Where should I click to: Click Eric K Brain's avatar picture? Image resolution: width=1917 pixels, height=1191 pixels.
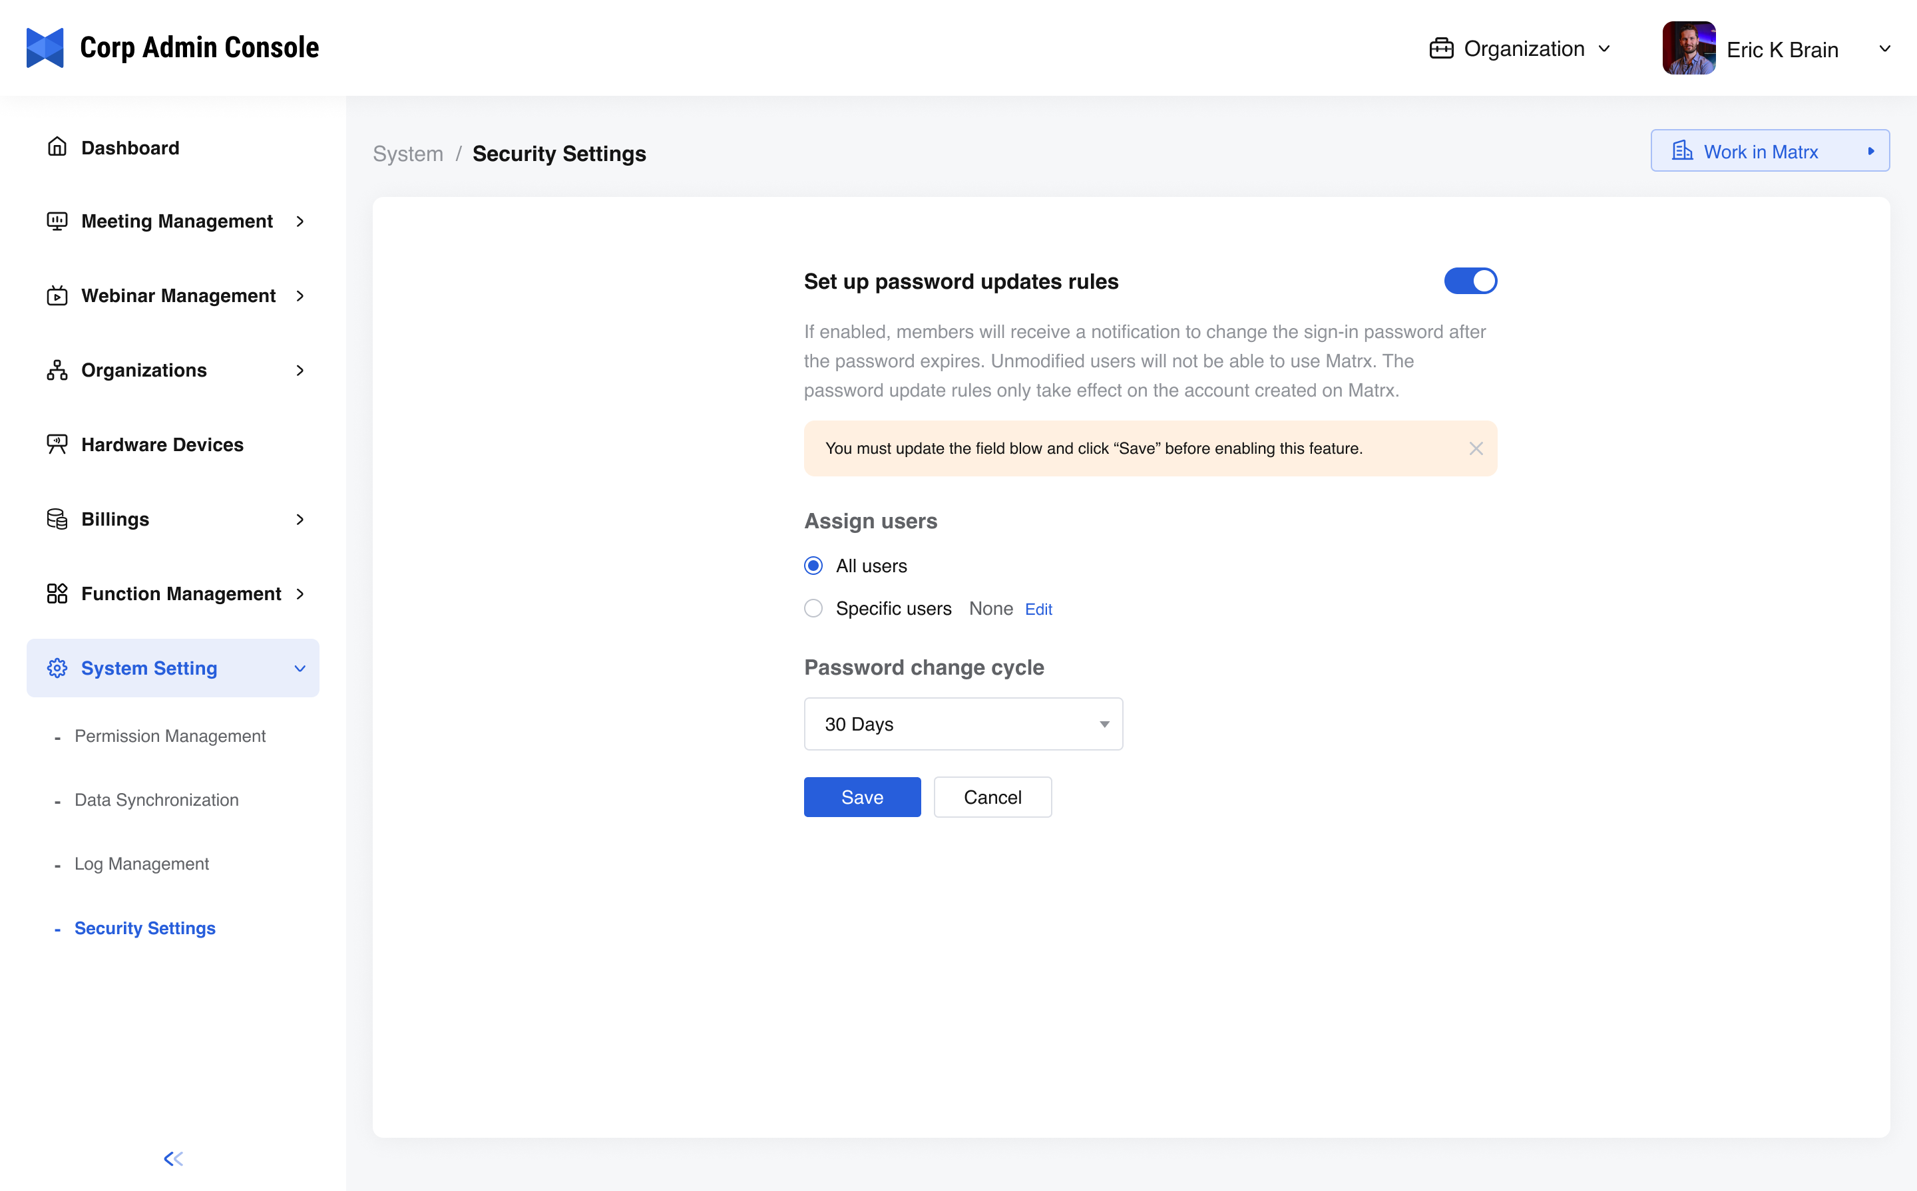pos(1689,48)
